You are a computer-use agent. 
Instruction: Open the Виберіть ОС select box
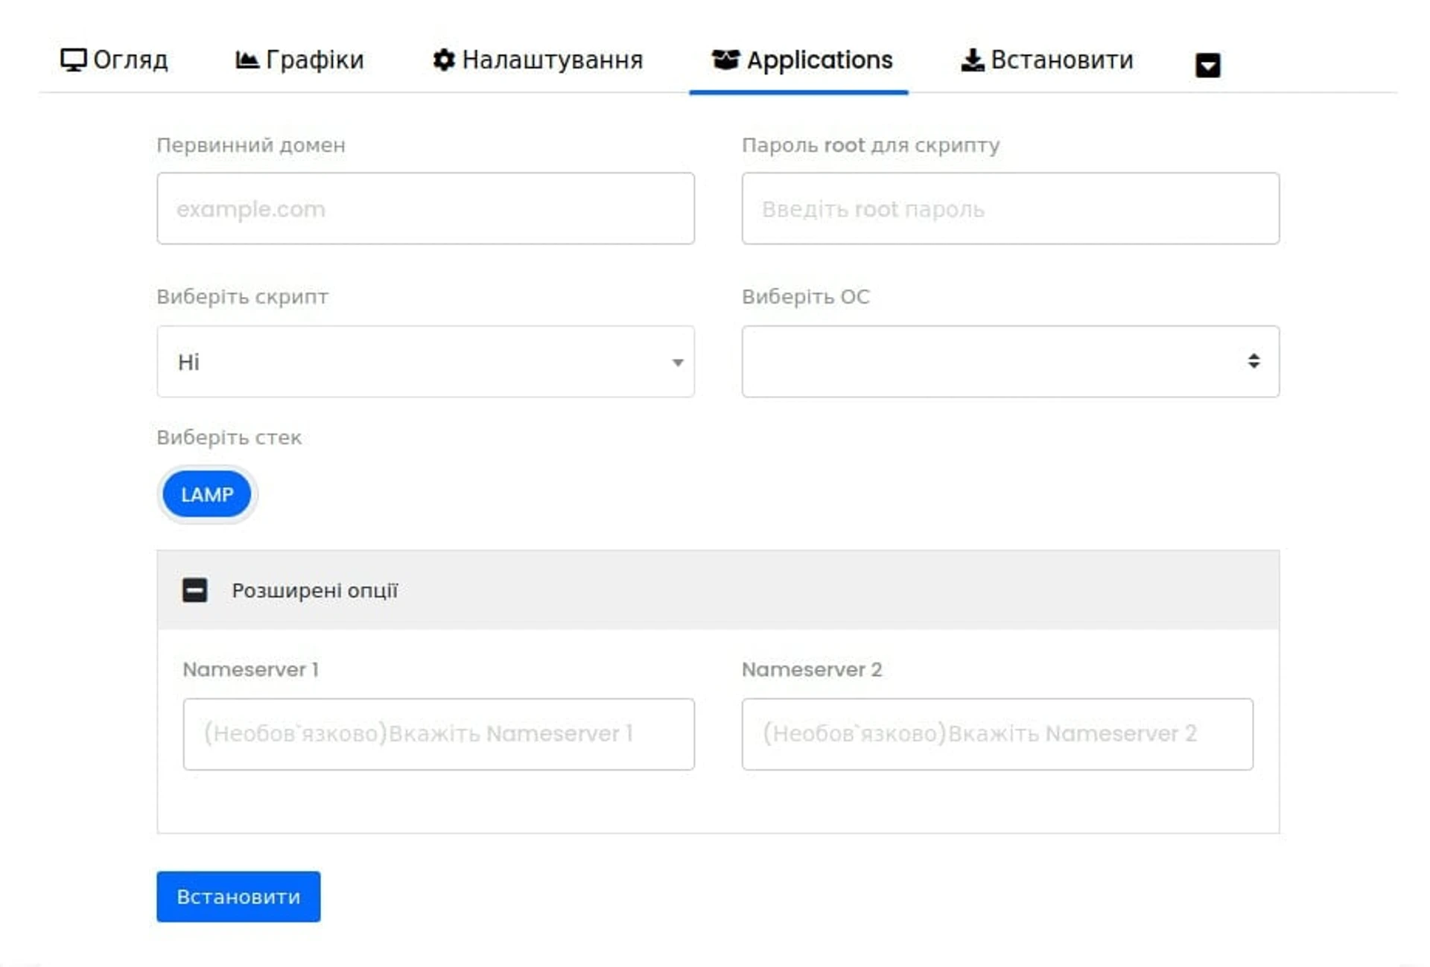click(x=1010, y=361)
